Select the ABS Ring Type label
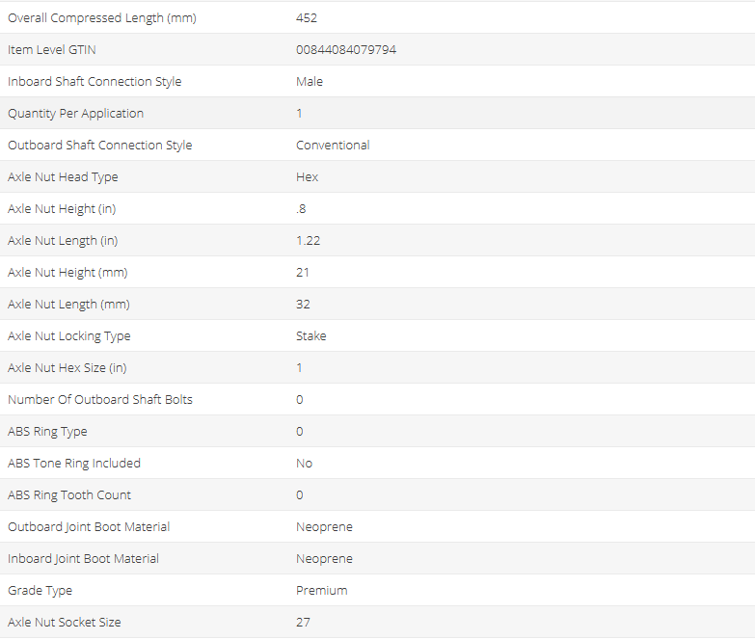 (x=47, y=432)
